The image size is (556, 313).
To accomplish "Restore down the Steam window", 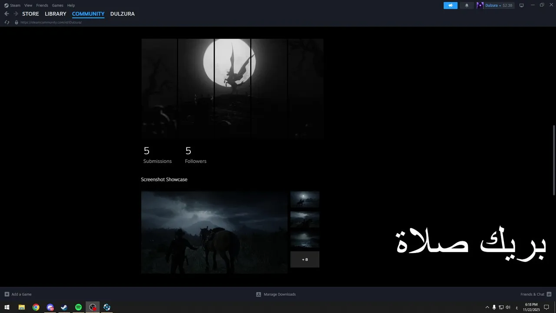I will pyautogui.click(x=542, y=5).
